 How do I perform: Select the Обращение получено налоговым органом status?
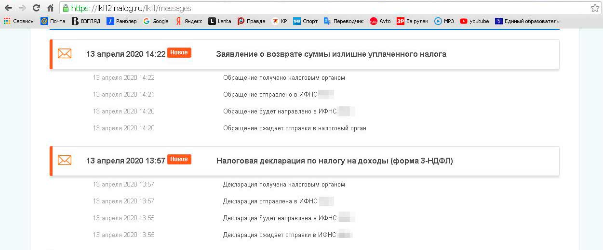pyautogui.click(x=283, y=78)
